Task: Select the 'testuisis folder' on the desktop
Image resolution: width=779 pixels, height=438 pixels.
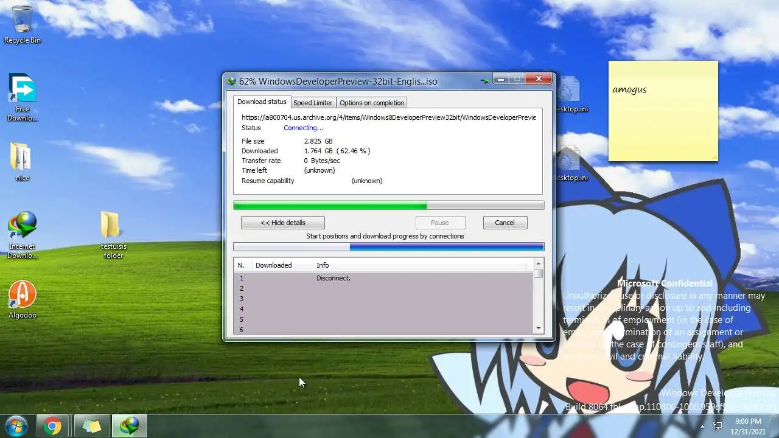Action: coord(113,235)
